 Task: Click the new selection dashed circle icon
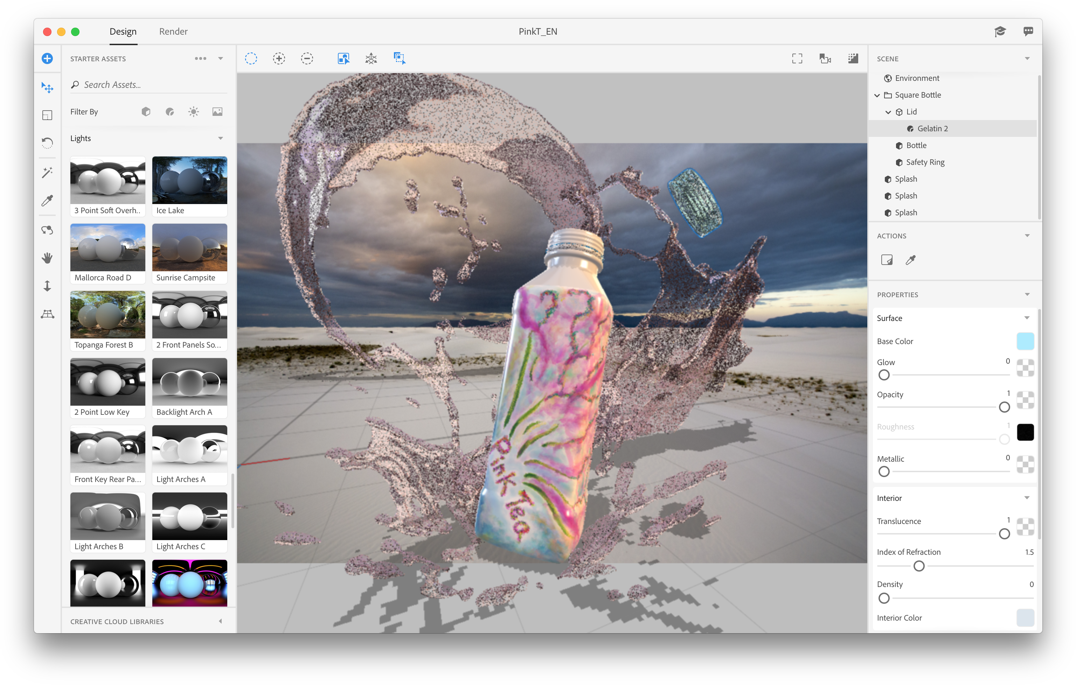[251, 58]
